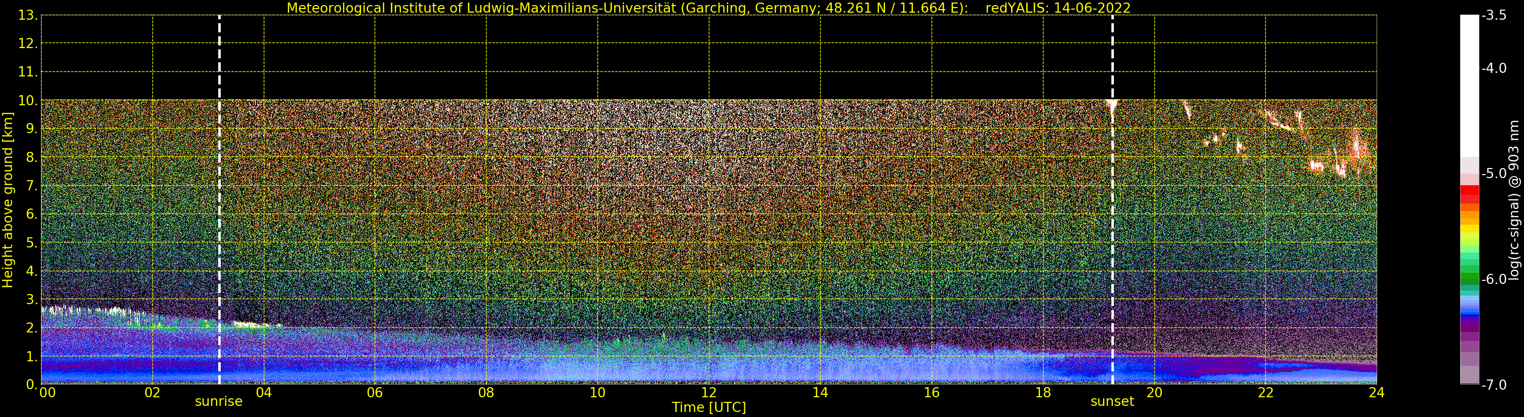Click the colorbar value '-7.0'
The width and height of the screenshot is (1524, 417).
click(1494, 385)
